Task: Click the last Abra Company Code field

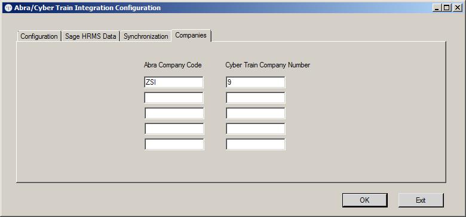Action: 174,144
